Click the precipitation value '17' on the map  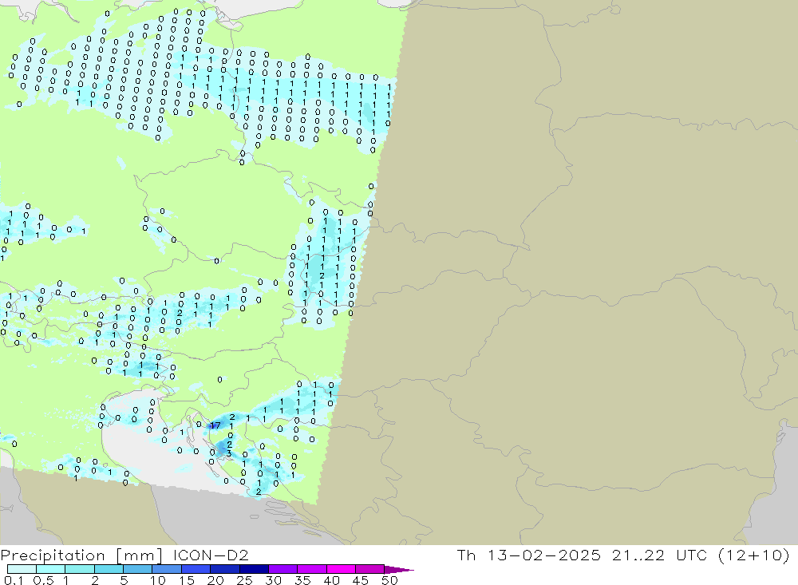click(x=215, y=425)
